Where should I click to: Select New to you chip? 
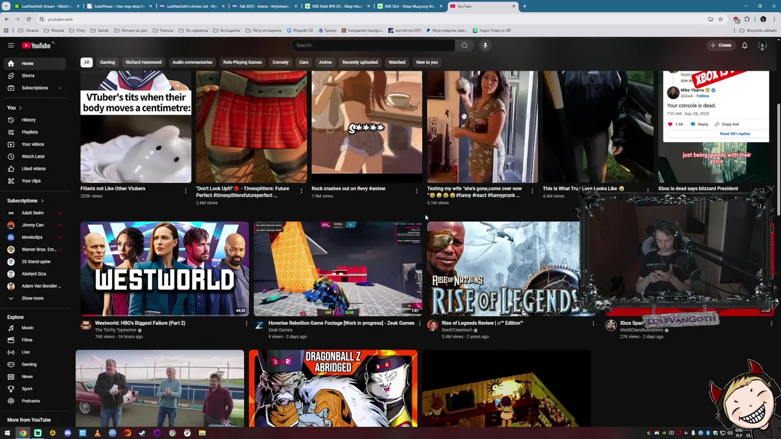click(x=427, y=62)
